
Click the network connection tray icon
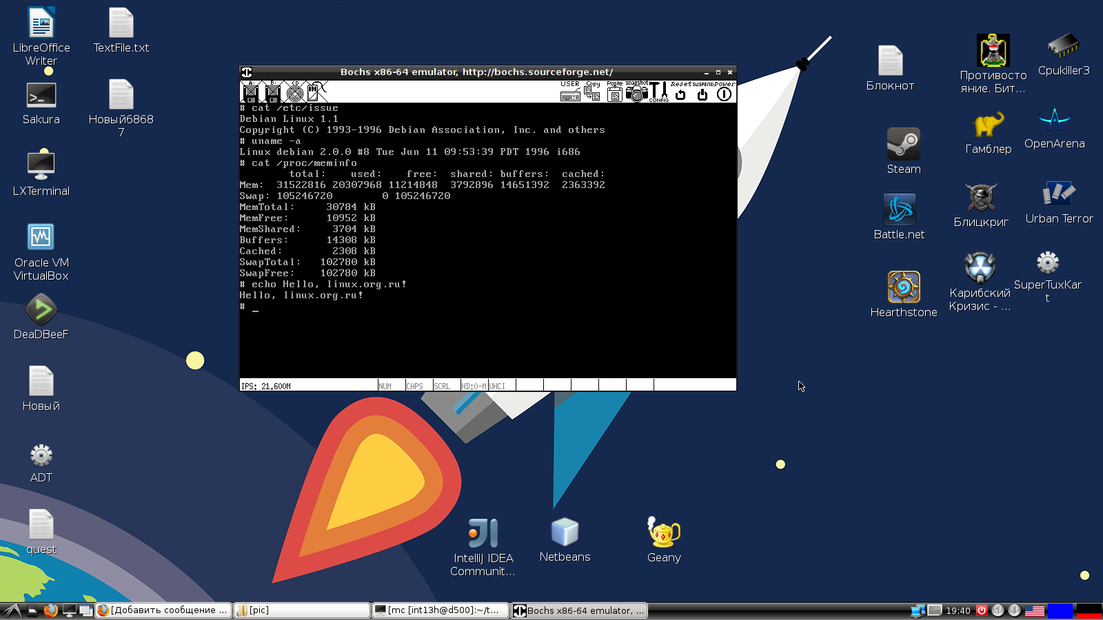(x=918, y=610)
